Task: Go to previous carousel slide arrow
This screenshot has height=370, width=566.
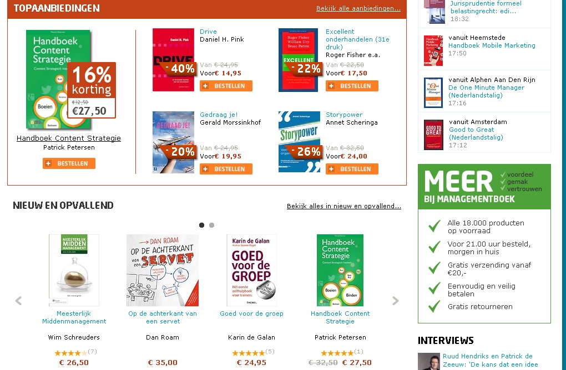Action: pos(18,301)
